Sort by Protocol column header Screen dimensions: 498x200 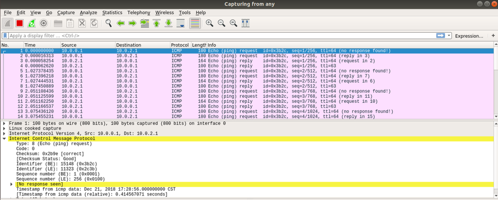(180, 45)
